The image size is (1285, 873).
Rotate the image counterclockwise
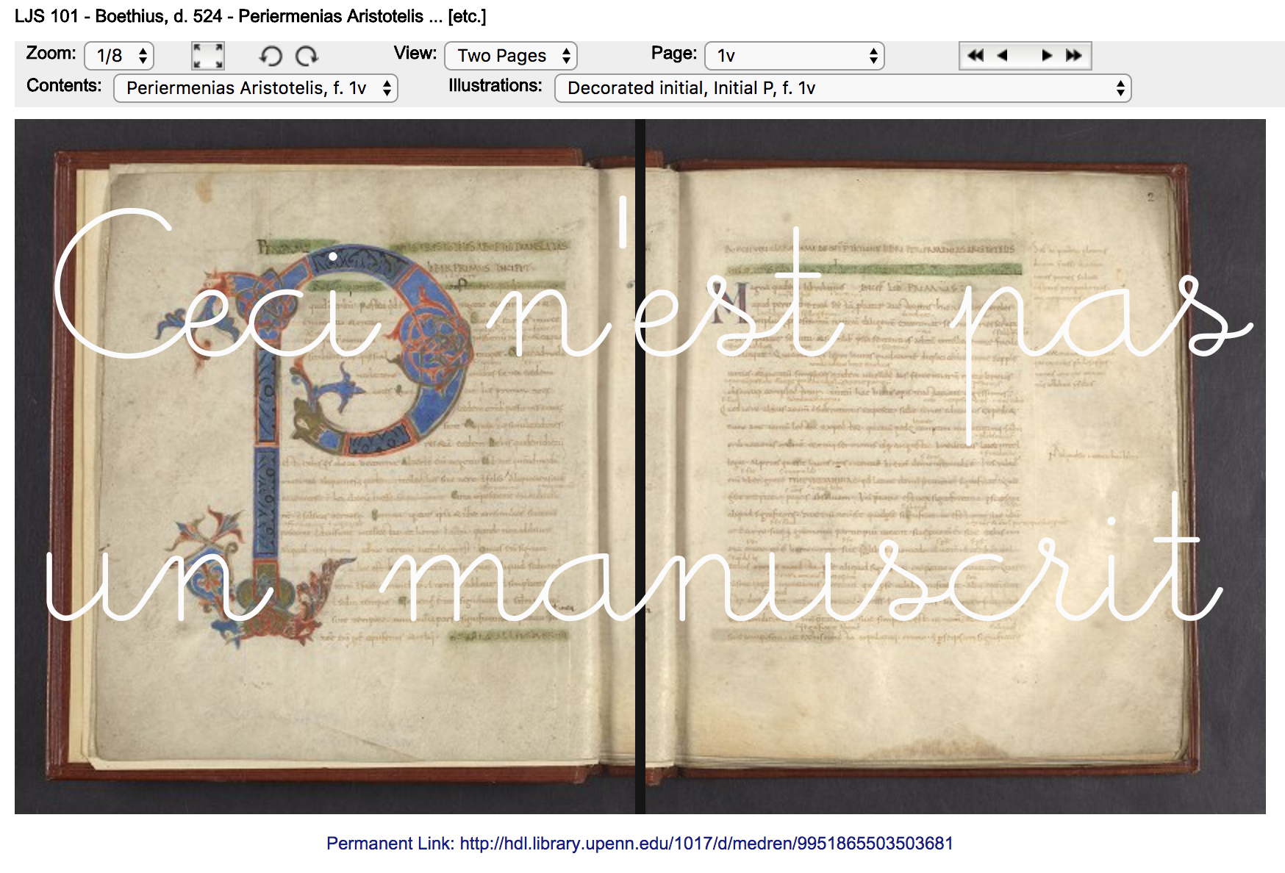coord(271,56)
